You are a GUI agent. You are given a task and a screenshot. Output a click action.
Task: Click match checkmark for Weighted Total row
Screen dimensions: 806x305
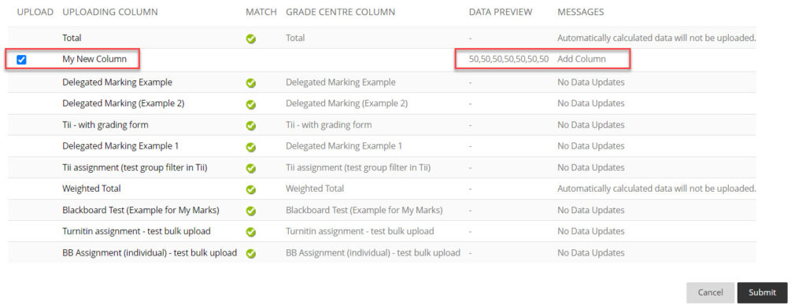coord(251,189)
